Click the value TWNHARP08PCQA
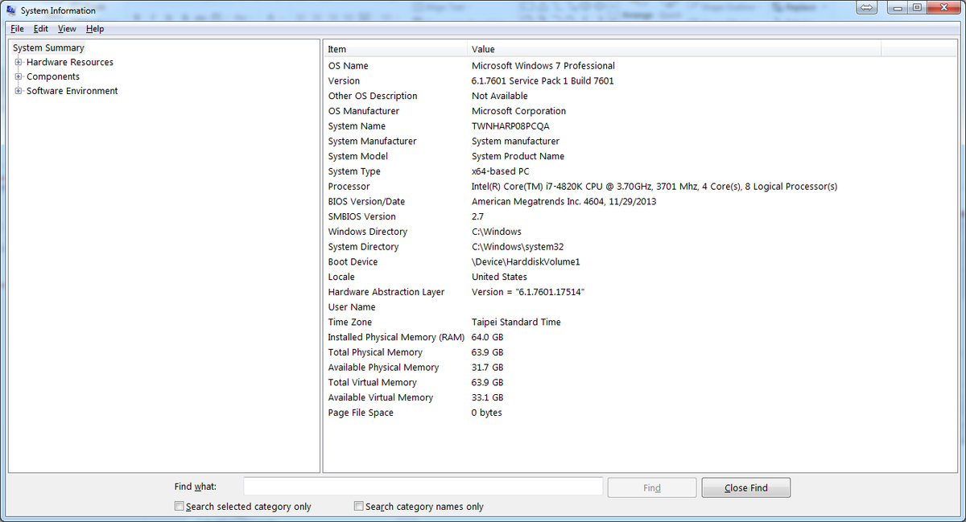The image size is (966, 522). click(x=509, y=126)
